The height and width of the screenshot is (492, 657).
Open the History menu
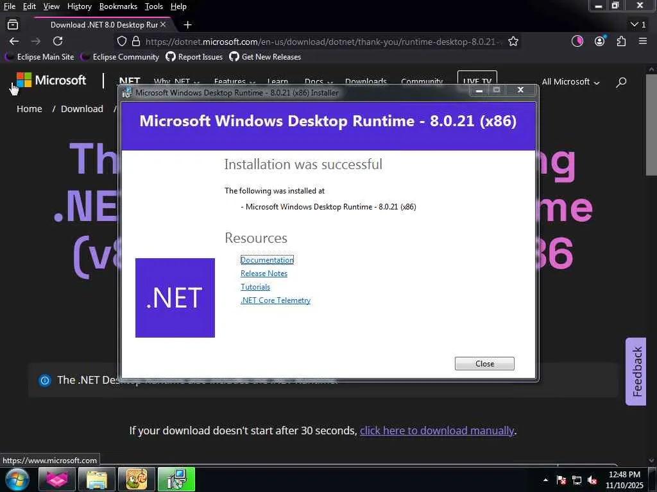[x=79, y=6]
